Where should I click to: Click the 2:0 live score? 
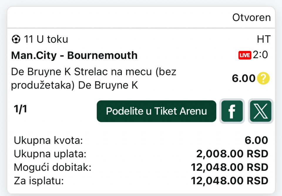[261, 55]
